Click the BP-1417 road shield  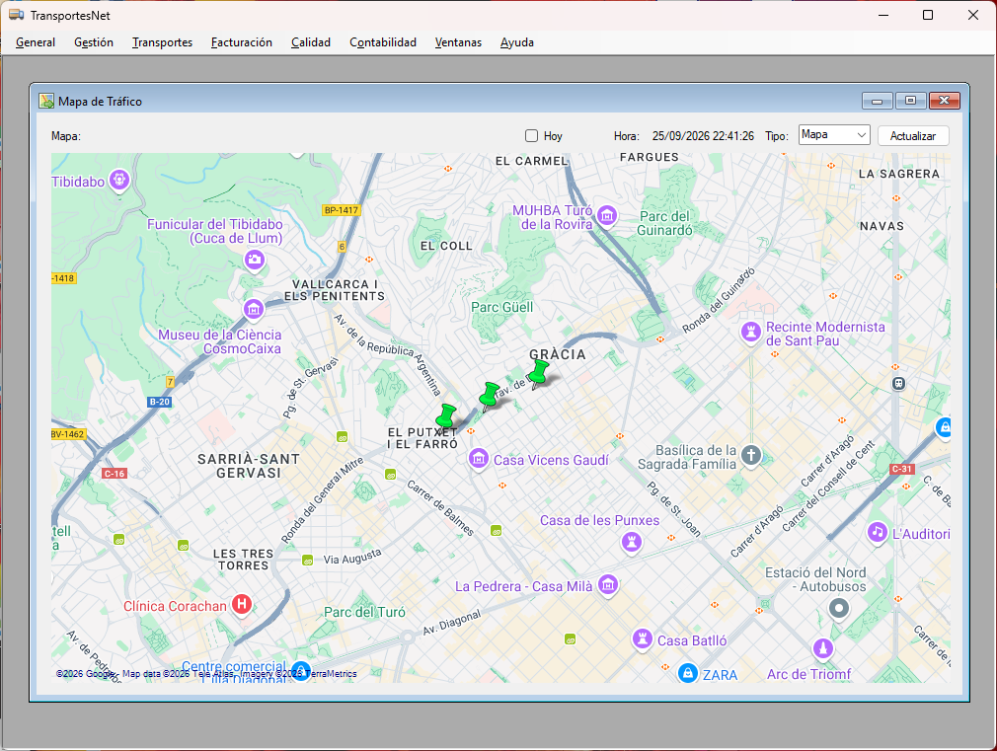click(x=342, y=210)
